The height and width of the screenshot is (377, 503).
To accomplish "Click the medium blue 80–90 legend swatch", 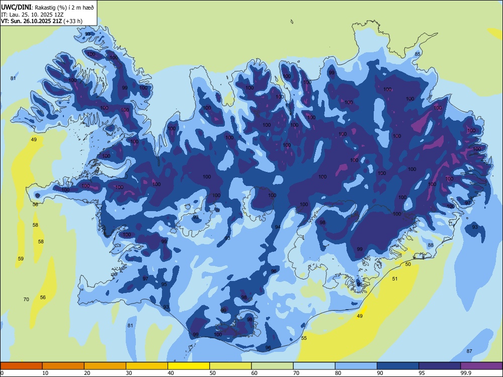I will [356, 366].
